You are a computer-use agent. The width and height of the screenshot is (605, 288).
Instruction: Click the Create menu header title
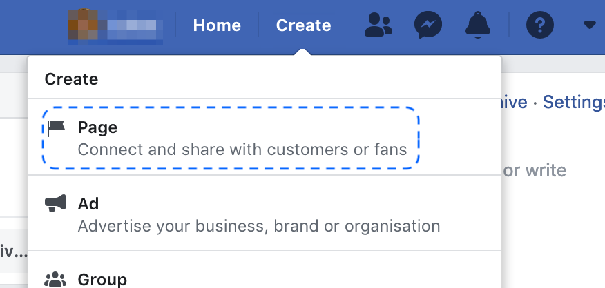pos(71,79)
